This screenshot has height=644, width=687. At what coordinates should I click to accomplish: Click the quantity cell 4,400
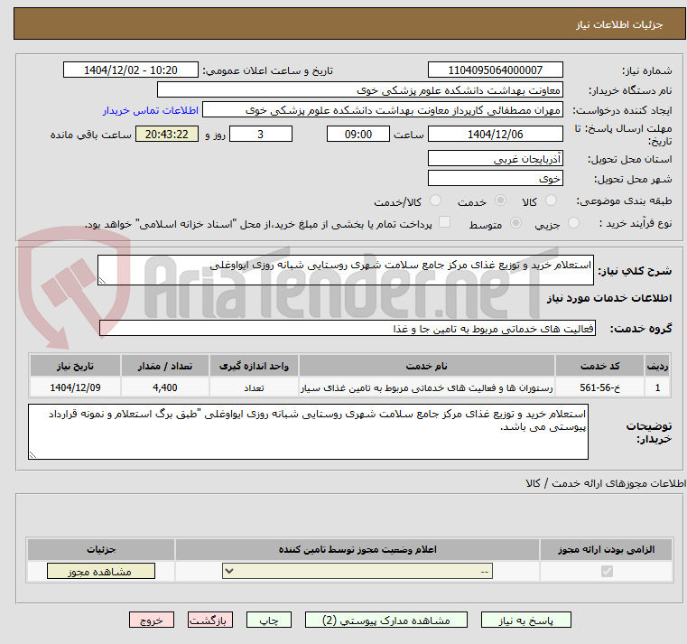(165, 387)
